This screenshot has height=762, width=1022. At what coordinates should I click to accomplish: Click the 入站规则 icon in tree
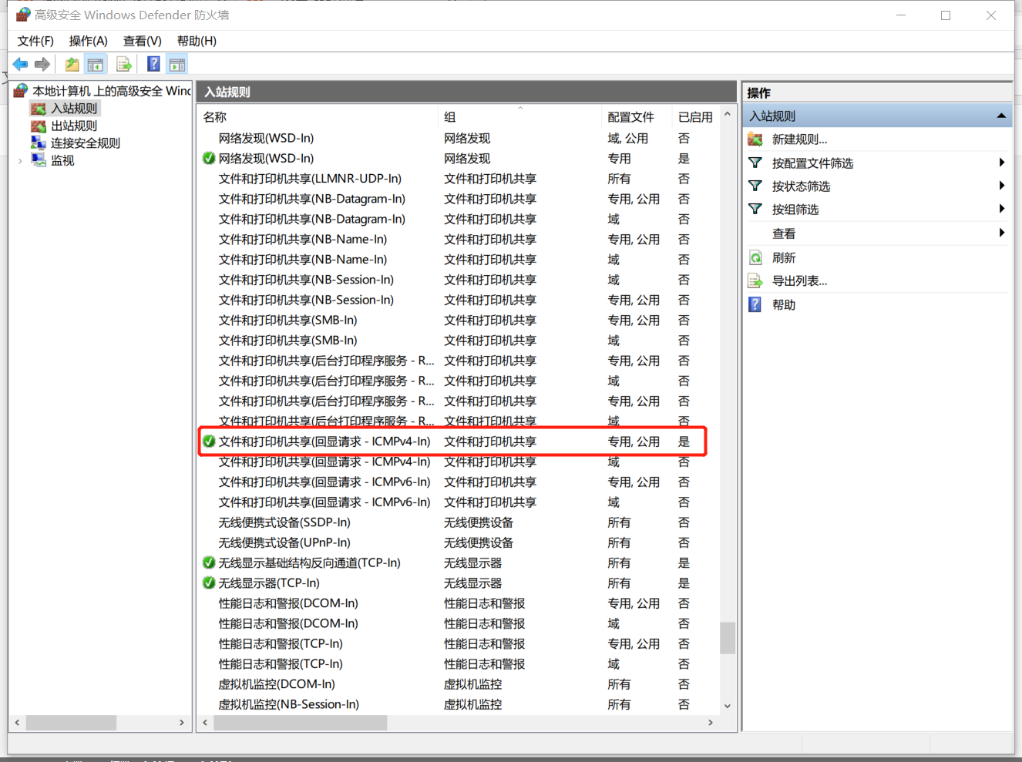(39, 109)
